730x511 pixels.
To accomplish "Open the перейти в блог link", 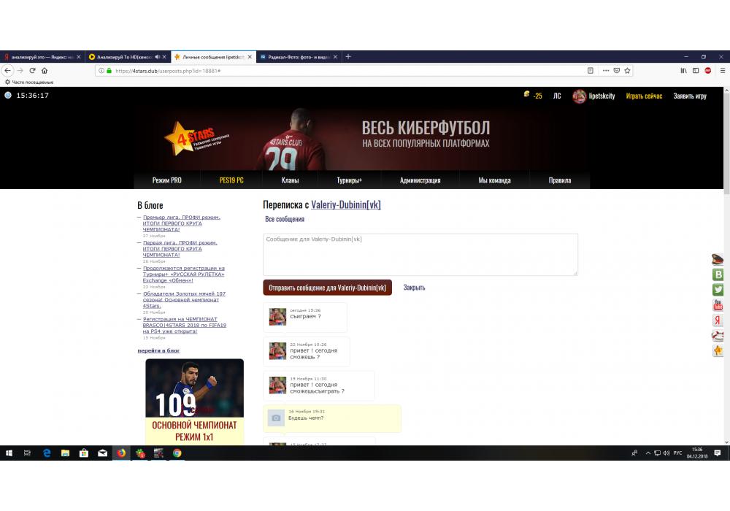I will (158, 350).
